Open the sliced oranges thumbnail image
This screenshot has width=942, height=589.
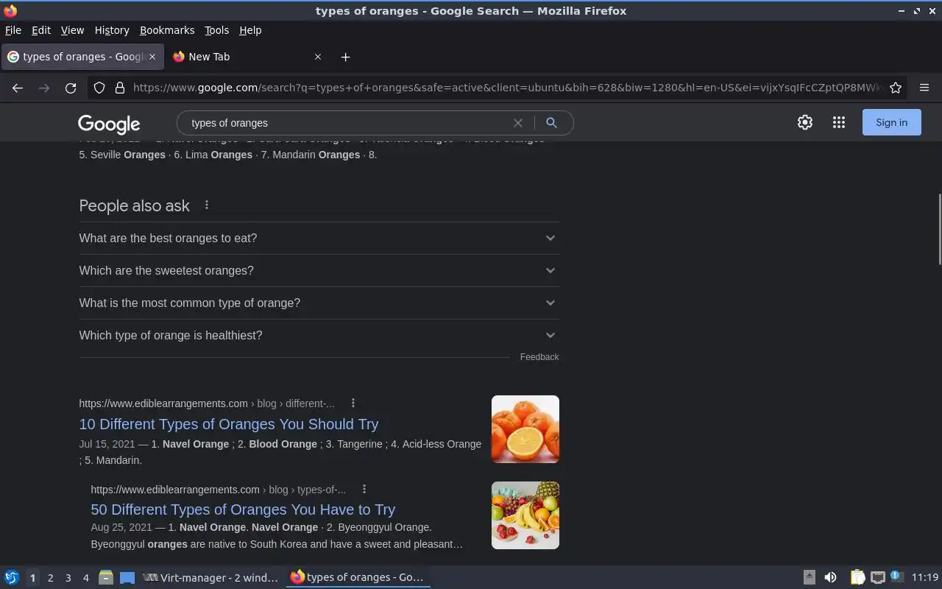pos(525,429)
